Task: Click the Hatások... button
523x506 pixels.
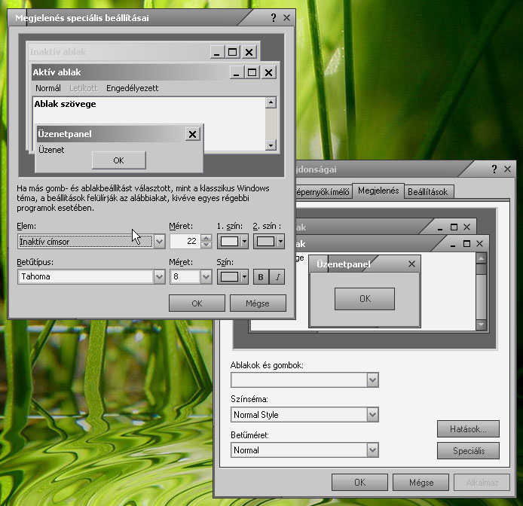Action: [468, 429]
